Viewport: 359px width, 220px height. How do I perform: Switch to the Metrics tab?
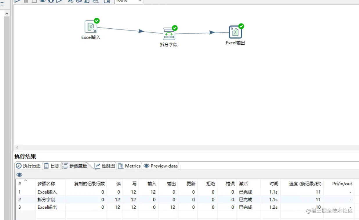pyautogui.click(x=129, y=166)
